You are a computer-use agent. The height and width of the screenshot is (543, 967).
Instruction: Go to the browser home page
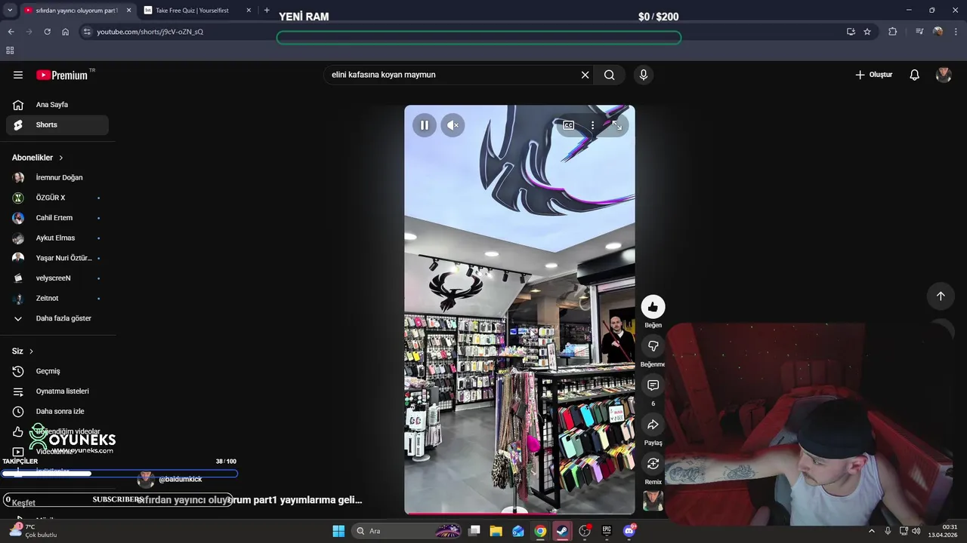tap(65, 32)
